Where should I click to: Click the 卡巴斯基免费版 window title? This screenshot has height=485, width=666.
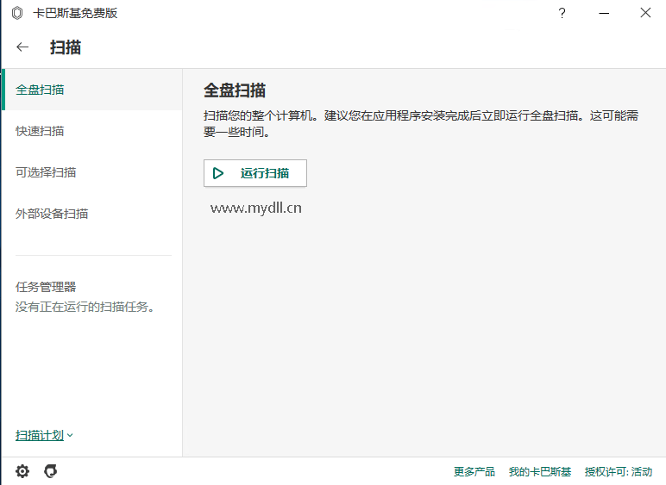pyautogui.click(x=75, y=13)
